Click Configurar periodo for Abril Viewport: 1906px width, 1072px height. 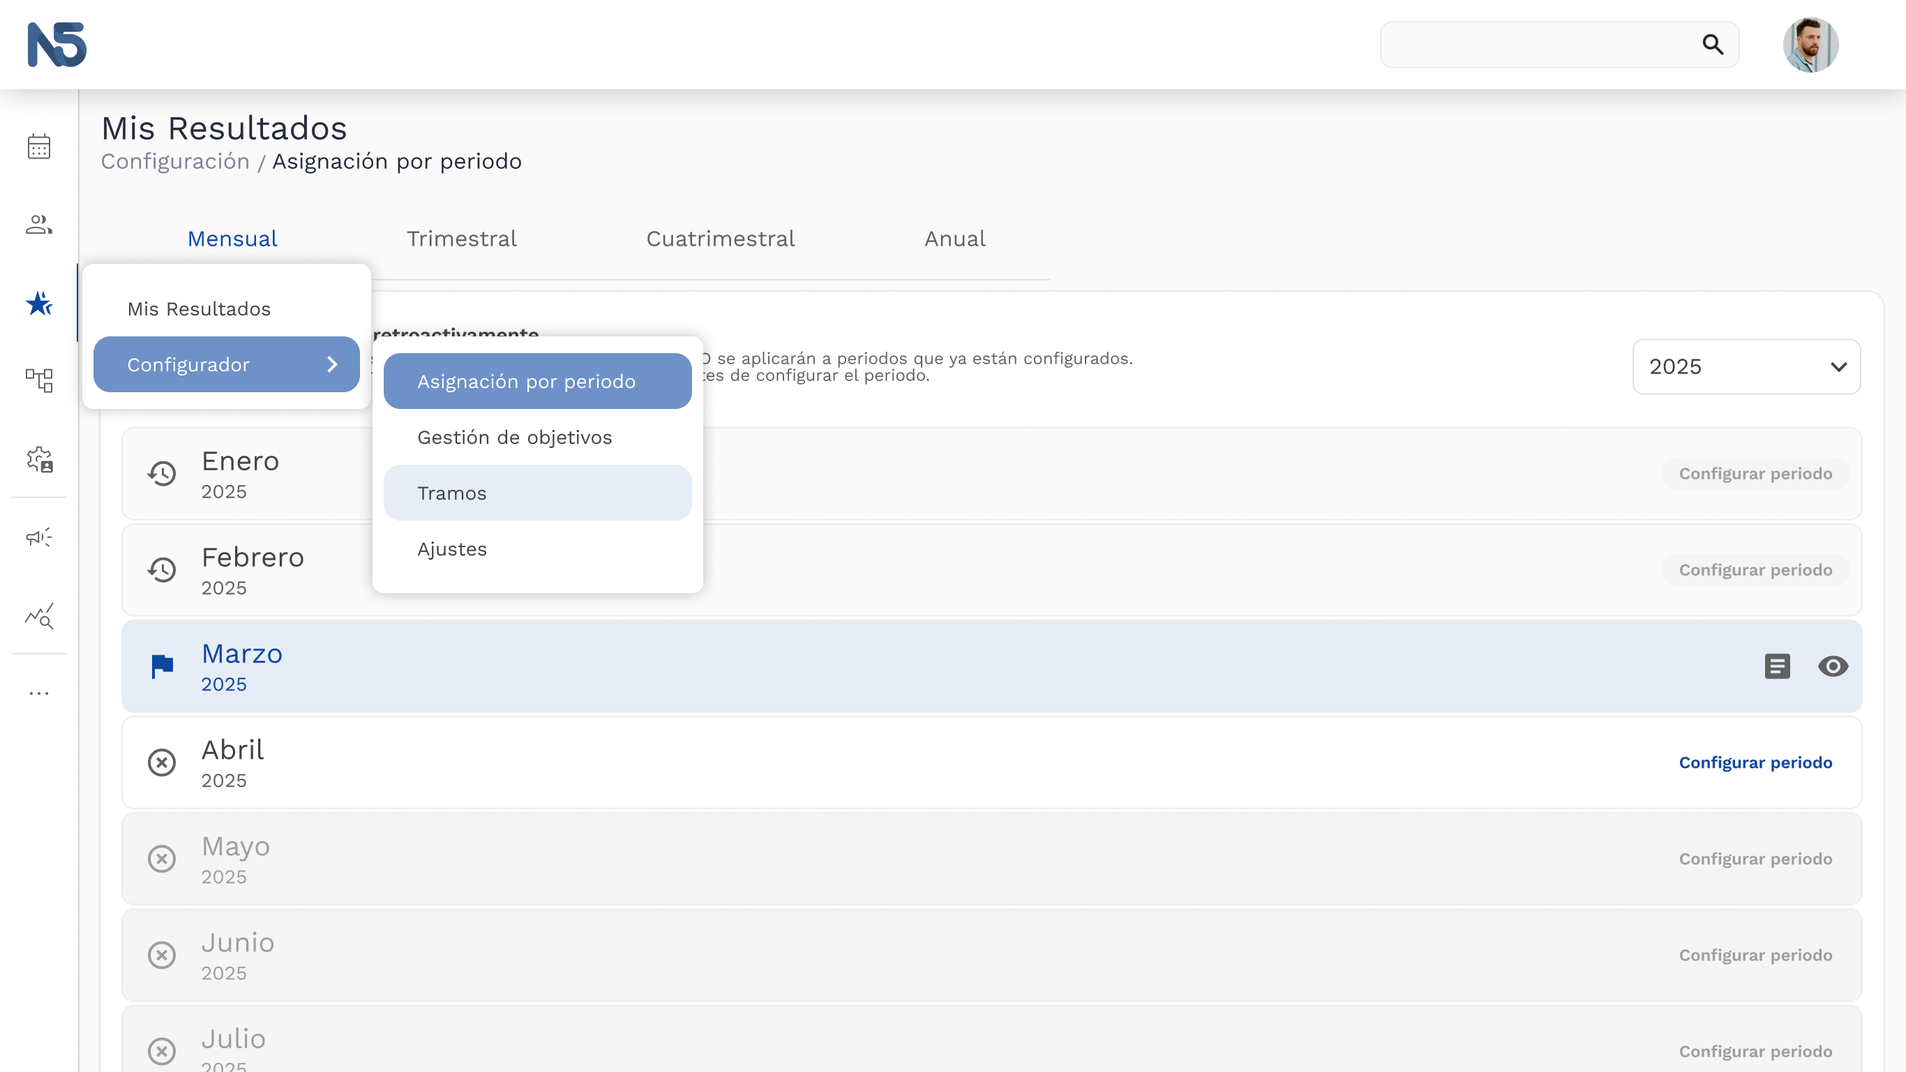1756,763
